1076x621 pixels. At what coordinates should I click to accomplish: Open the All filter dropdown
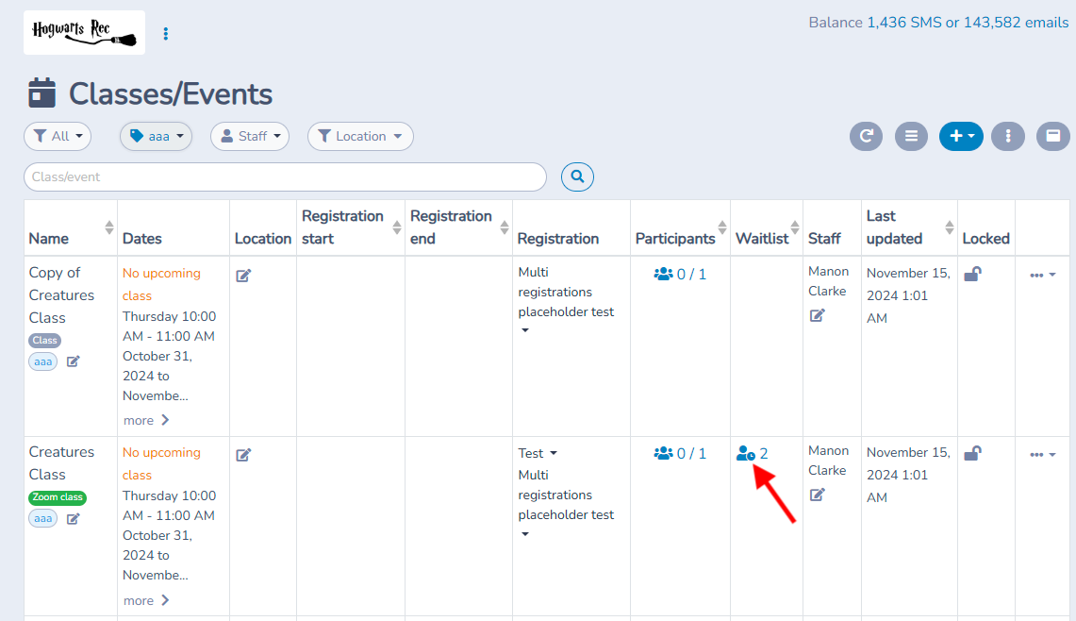click(x=58, y=136)
